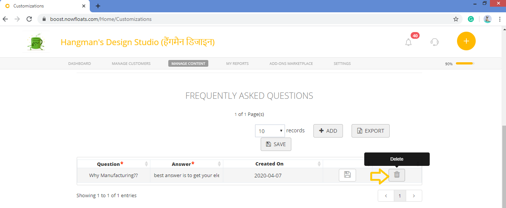Click the 2020-04-07 date cell

(273, 175)
